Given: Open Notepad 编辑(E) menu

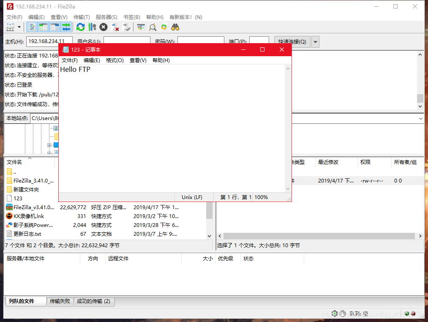Looking at the screenshot, I should click(x=92, y=60).
